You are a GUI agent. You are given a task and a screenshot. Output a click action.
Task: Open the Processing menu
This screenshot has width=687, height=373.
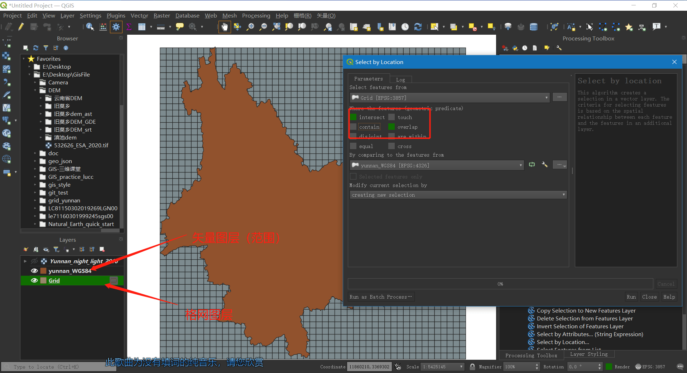256,16
